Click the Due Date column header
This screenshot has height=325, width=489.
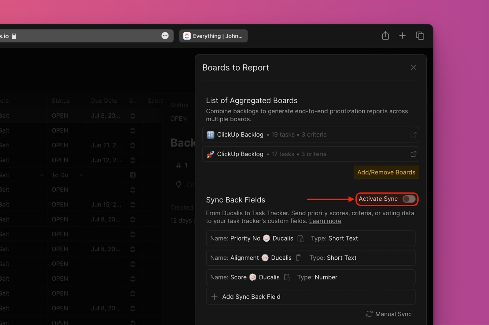pyautogui.click(x=104, y=101)
